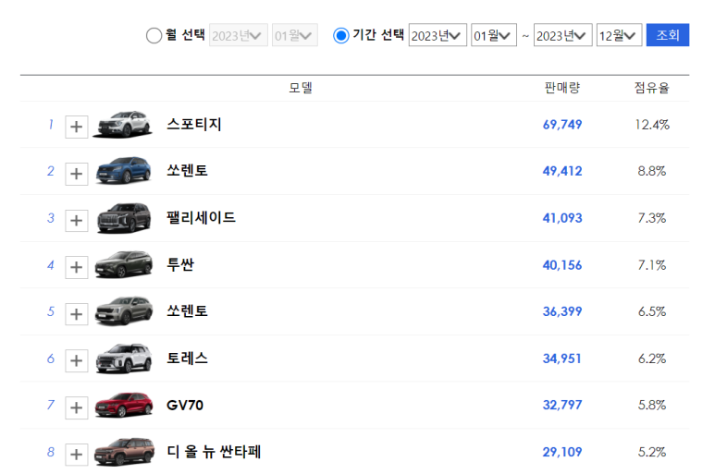Click the 7.1% share value

(652, 265)
